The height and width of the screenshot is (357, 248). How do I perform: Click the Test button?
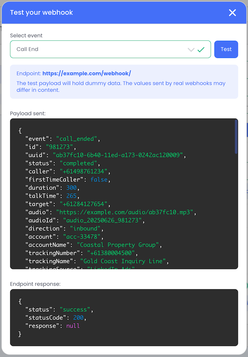(226, 49)
